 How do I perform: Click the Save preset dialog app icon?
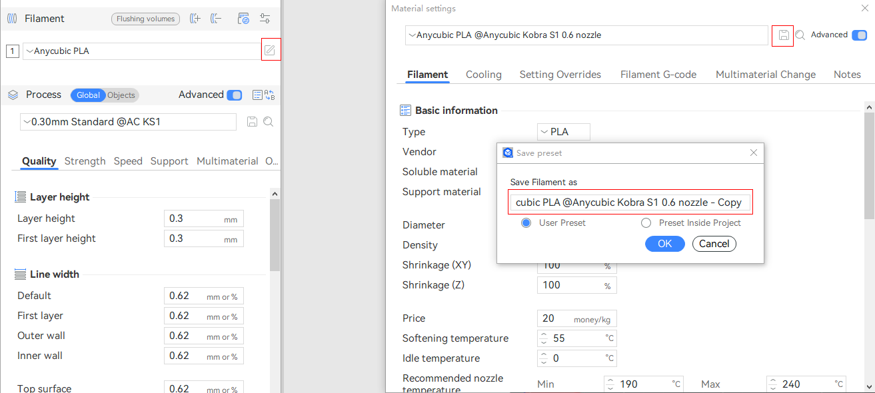point(508,153)
